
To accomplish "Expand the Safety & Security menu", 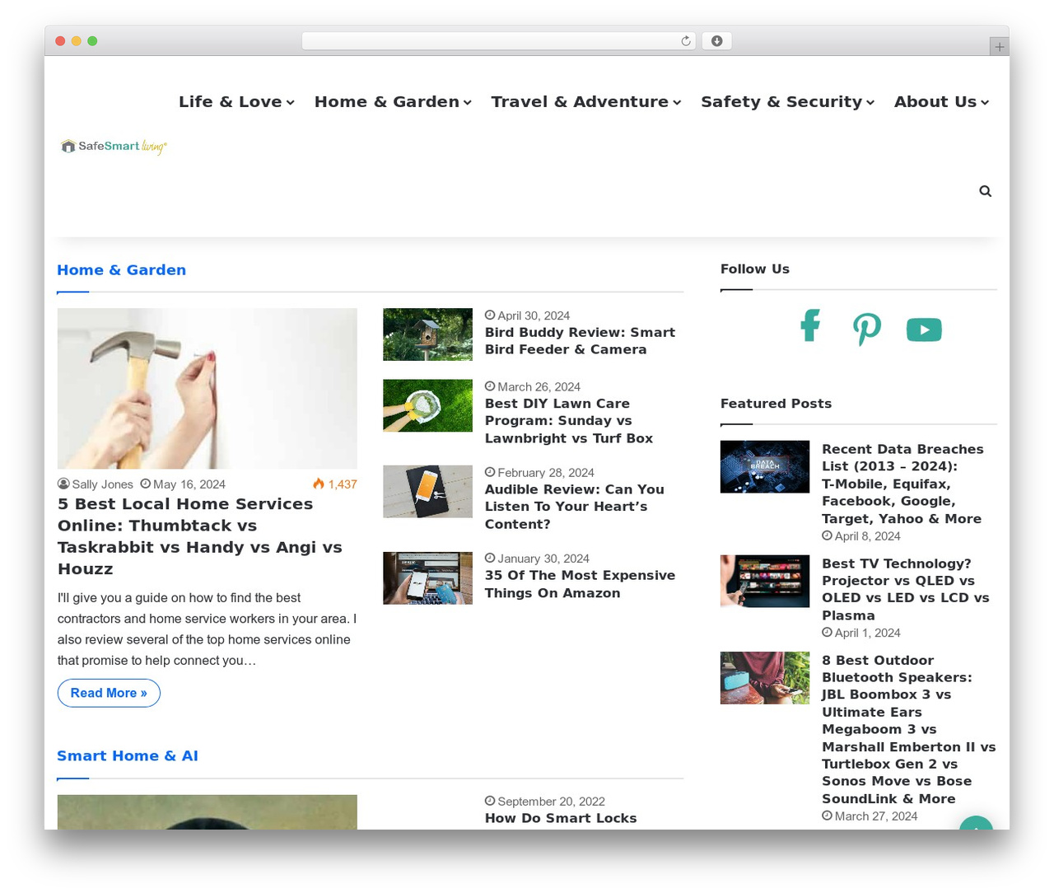I will [x=788, y=101].
